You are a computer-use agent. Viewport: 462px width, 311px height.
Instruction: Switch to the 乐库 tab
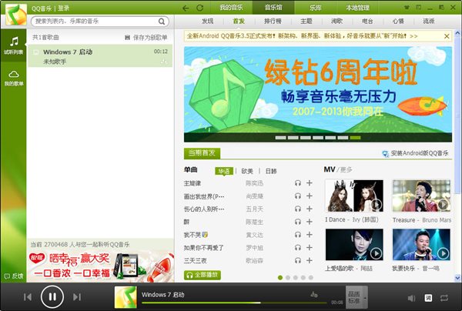[x=315, y=8]
